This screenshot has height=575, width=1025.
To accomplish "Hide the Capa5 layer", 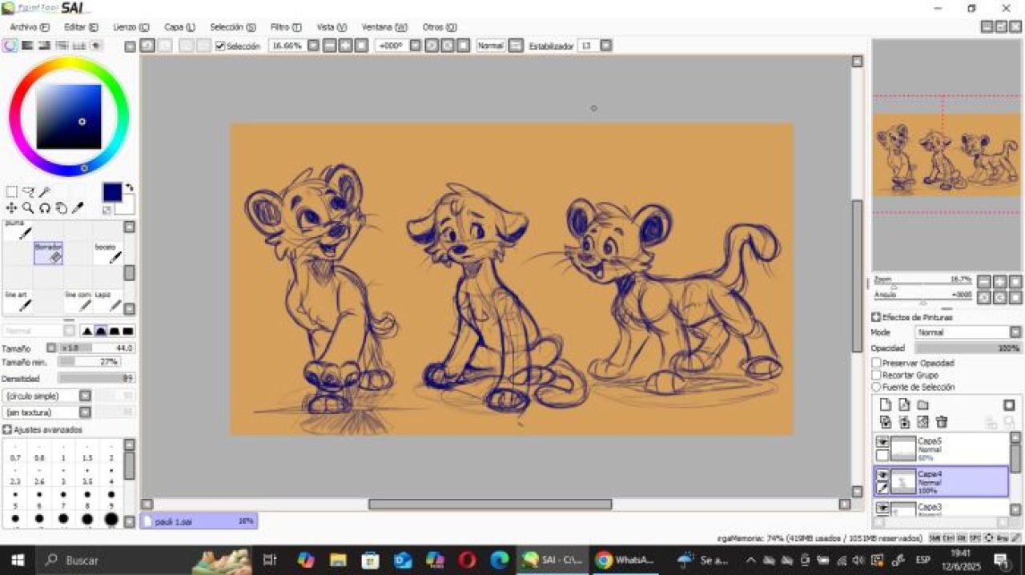I will [x=882, y=441].
